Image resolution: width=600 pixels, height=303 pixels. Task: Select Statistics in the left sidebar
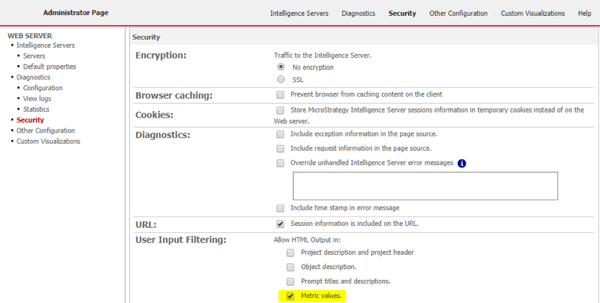36,110
